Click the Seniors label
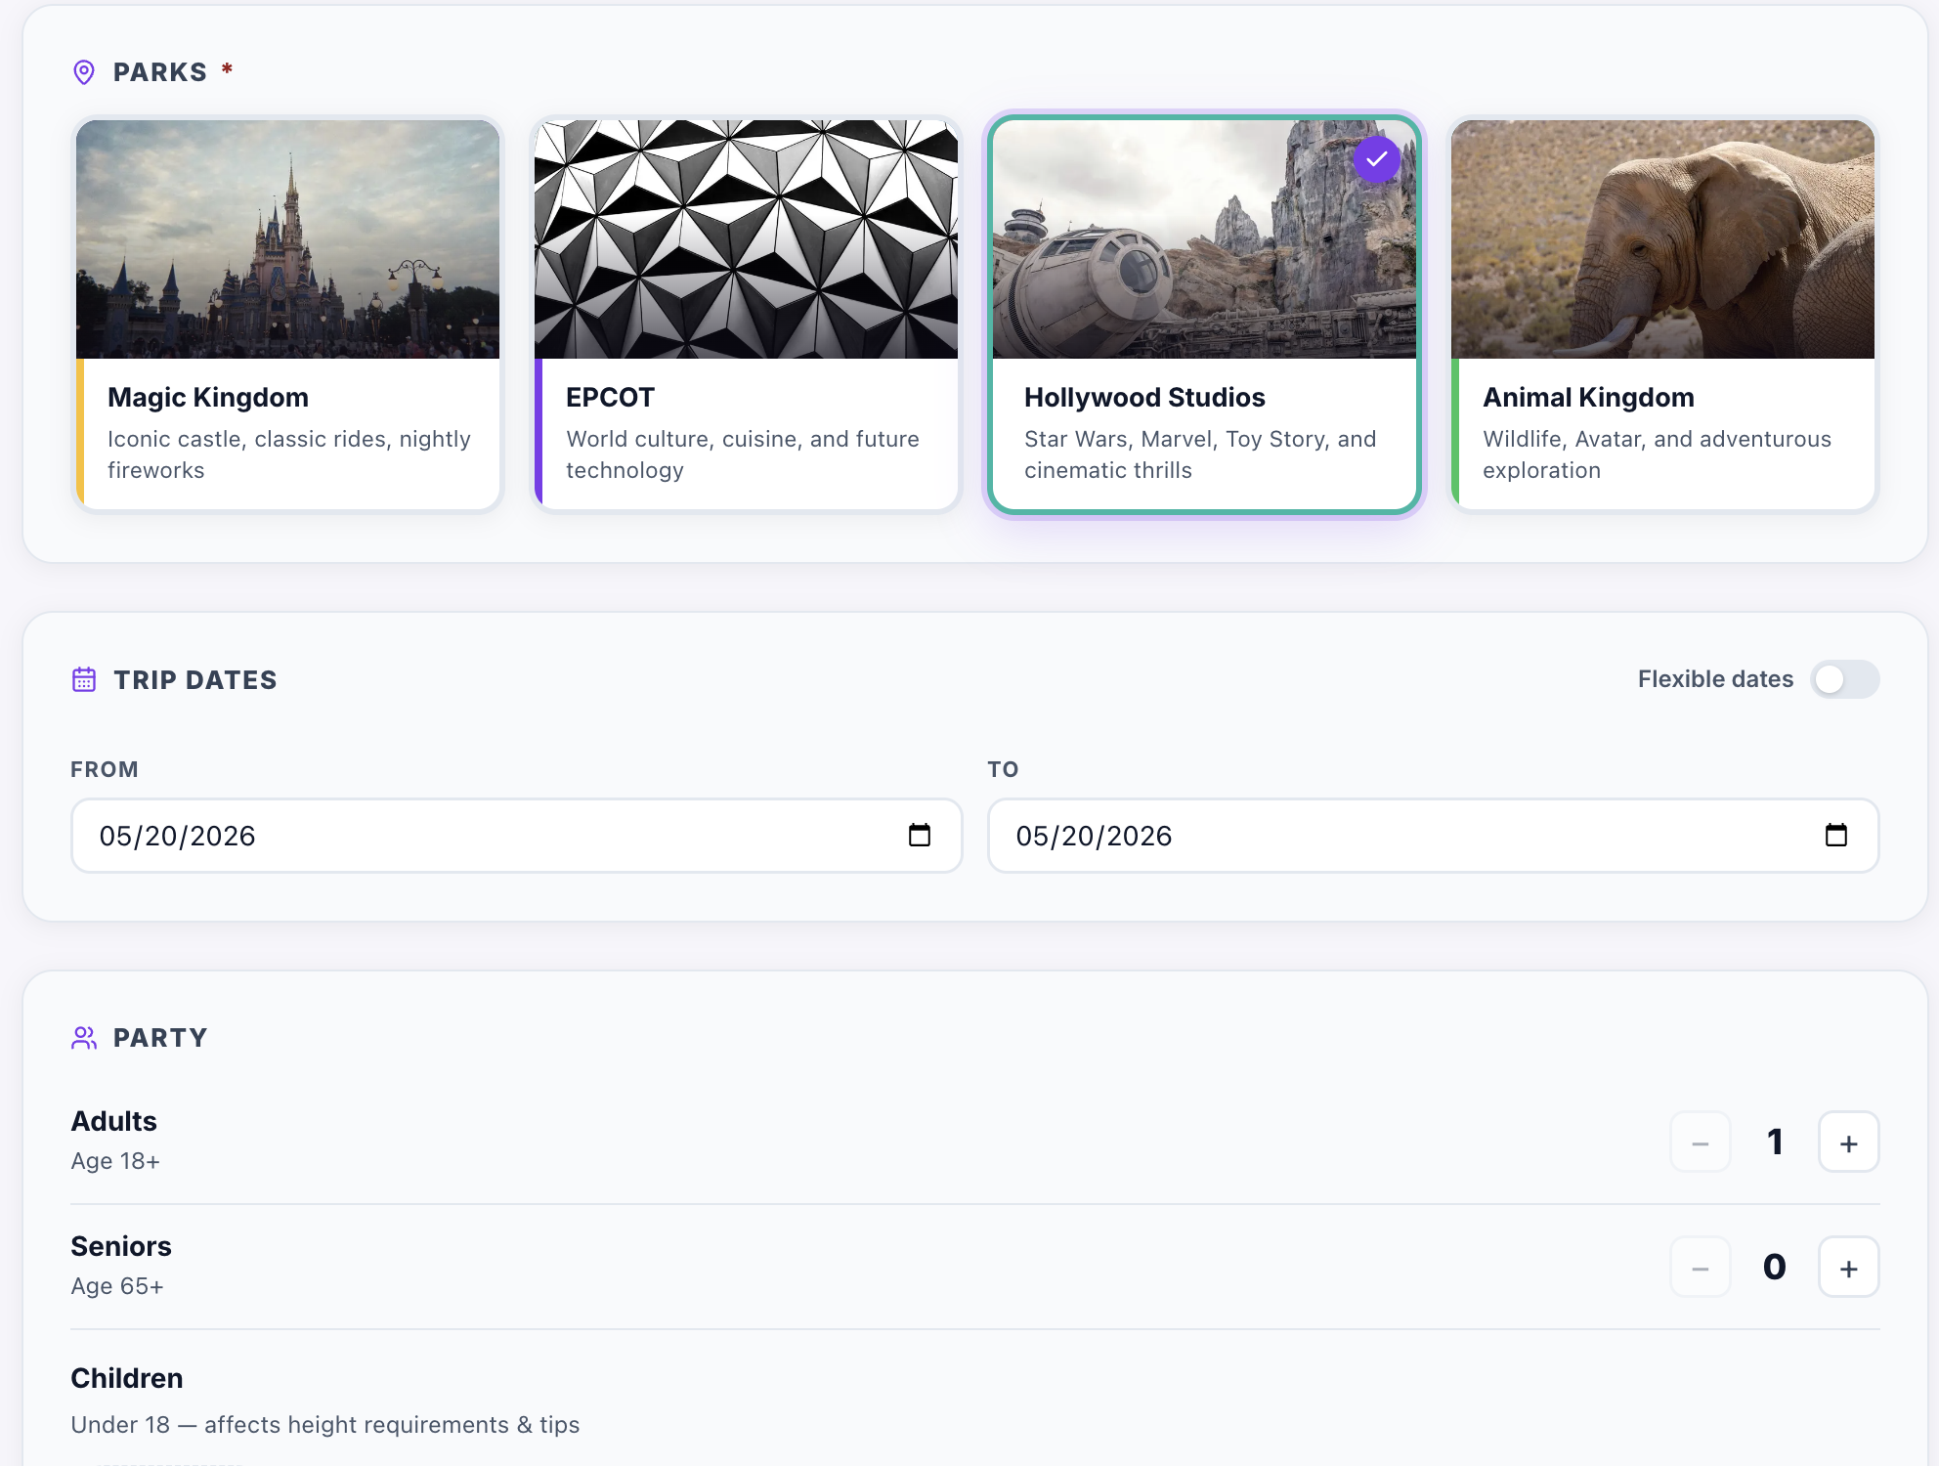Screen dimensions: 1939x1466 coord(121,1246)
